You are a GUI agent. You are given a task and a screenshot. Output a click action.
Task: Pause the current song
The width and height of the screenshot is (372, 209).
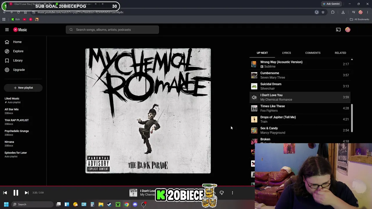click(16, 193)
